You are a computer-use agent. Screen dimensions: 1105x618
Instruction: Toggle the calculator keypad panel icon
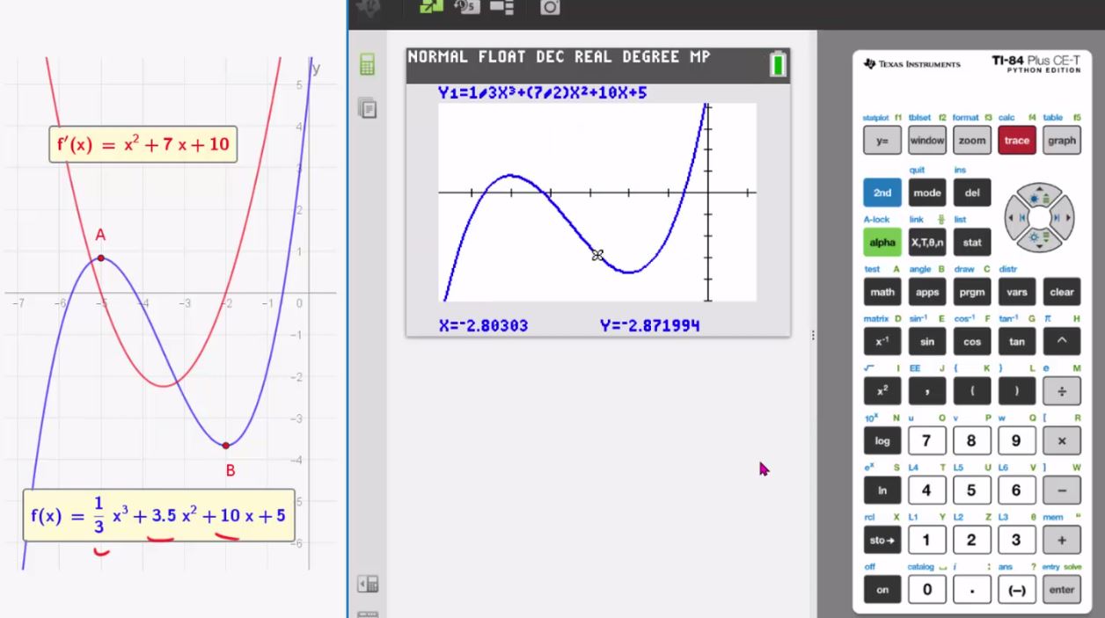click(368, 585)
